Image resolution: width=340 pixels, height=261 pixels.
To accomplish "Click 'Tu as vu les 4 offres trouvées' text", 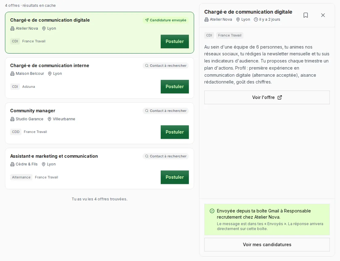I will click(x=100, y=199).
